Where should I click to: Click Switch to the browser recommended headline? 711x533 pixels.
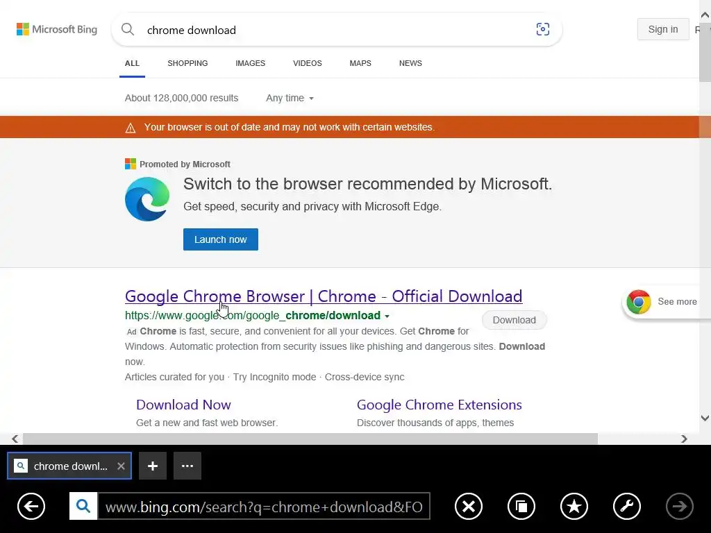(x=368, y=184)
